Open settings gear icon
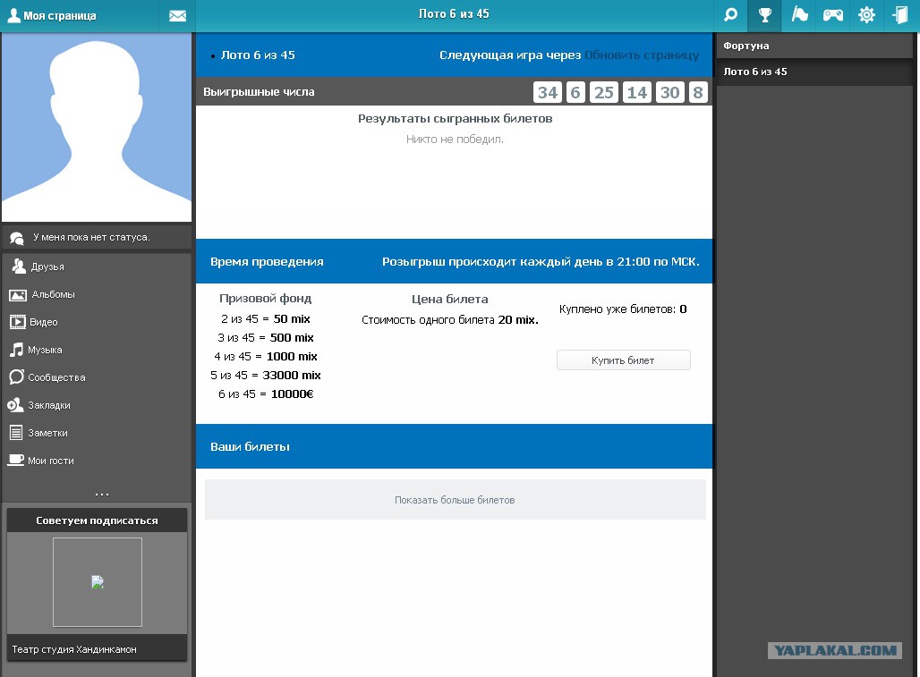 866,15
